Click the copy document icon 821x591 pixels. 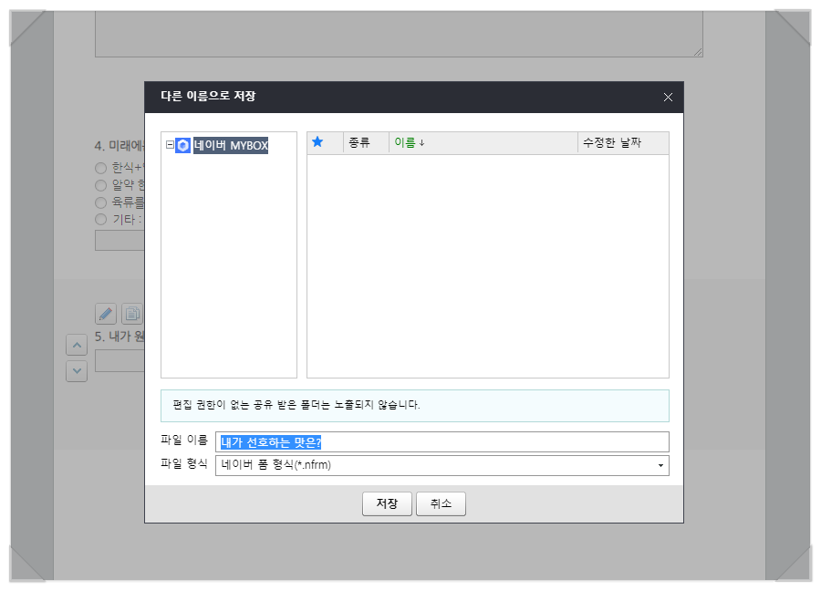[x=131, y=313]
